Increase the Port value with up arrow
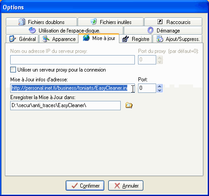The height and width of the screenshot is (196, 209). (x=160, y=86)
